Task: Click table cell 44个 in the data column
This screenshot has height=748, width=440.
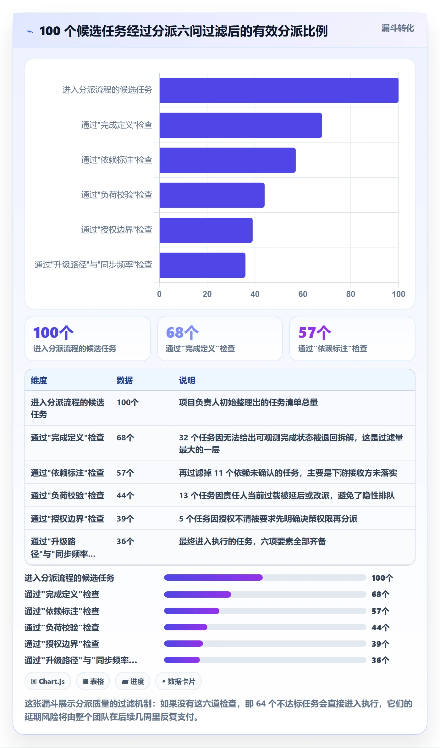Action: [125, 495]
